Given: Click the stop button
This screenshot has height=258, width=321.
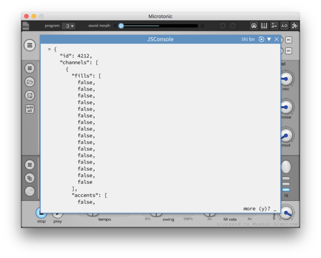Looking at the screenshot, I should click(x=41, y=214).
